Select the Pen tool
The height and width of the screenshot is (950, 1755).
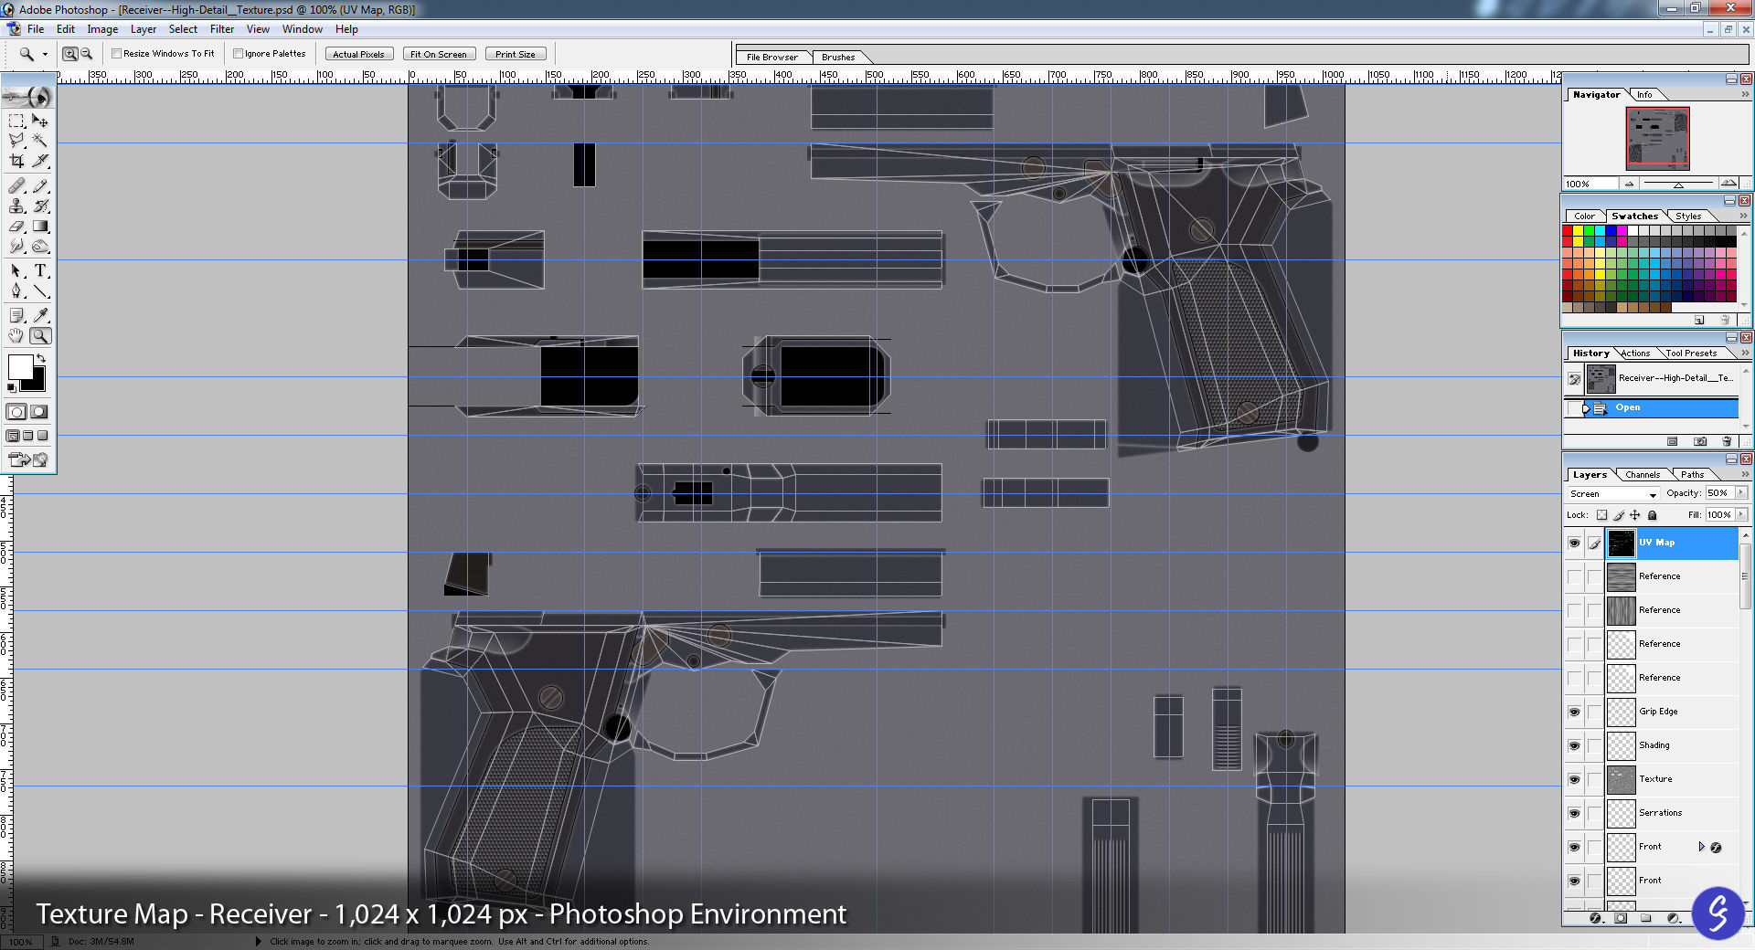pyautogui.click(x=16, y=291)
